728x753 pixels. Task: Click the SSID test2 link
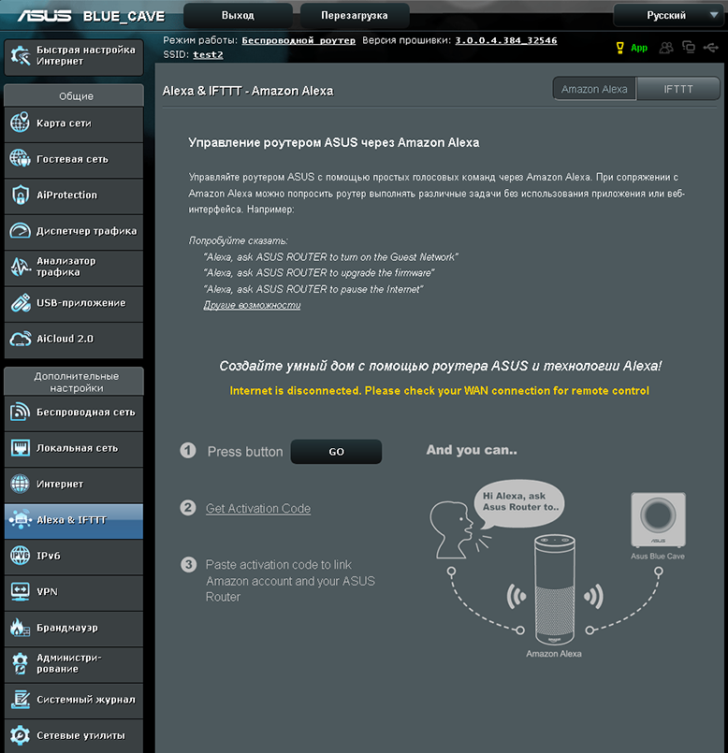pyautogui.click(x=208, y=54)
